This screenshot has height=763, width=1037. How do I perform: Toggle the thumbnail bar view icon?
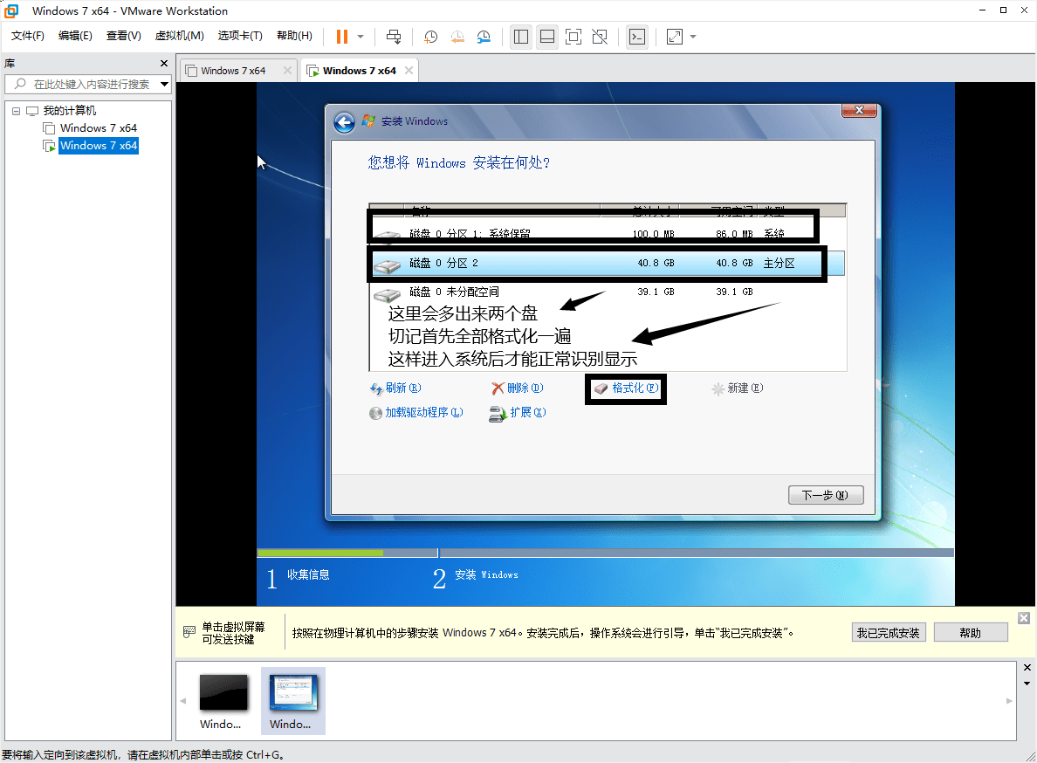click(547, 37)
